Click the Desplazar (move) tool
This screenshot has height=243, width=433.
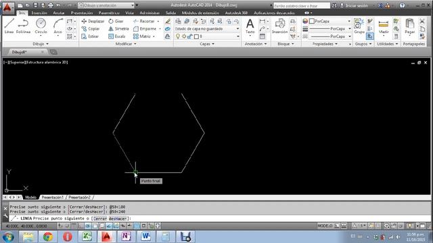pos(93,21)
